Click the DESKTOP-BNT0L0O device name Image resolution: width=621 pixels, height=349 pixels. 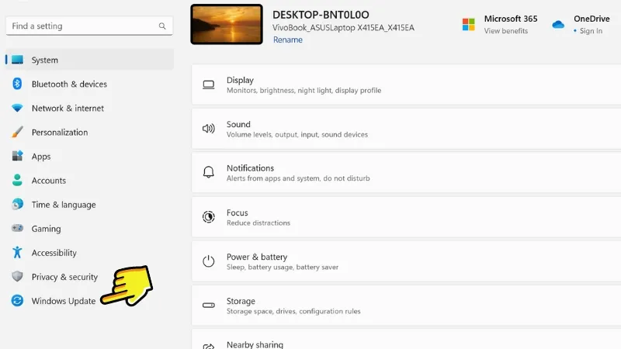[x=321, y=15]
